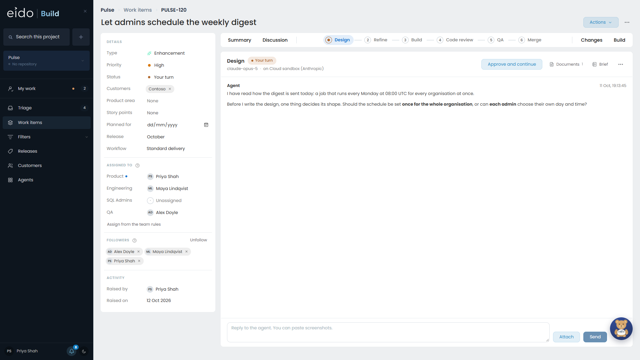Click Approve and continue
This screenshot has width=640, height=360.
pos(512,64)
